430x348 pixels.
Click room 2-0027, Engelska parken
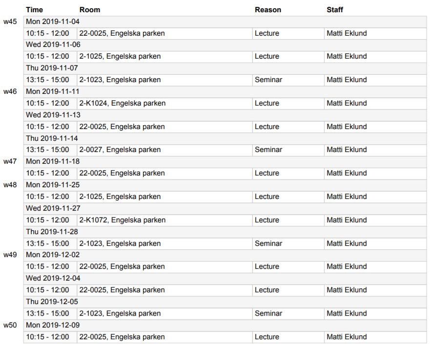tap(120, 150)
